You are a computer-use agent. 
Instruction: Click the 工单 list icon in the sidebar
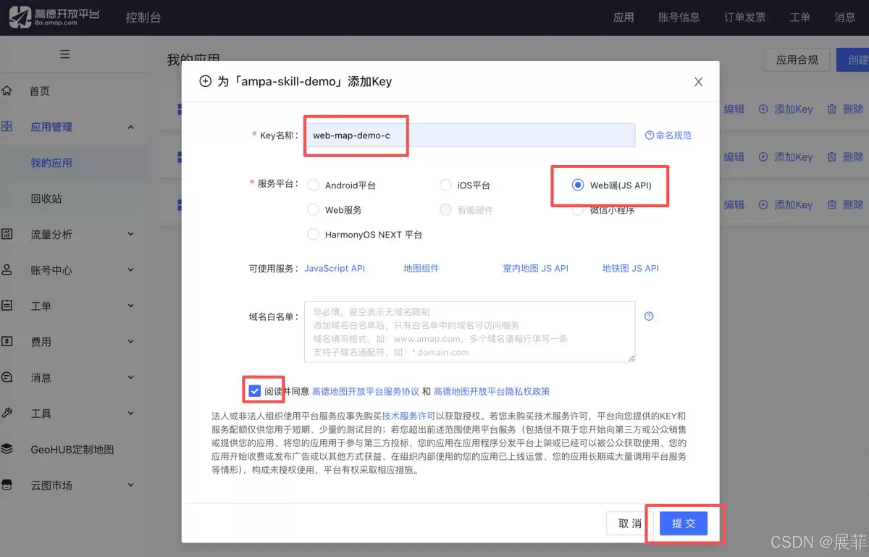coord(7,306)
